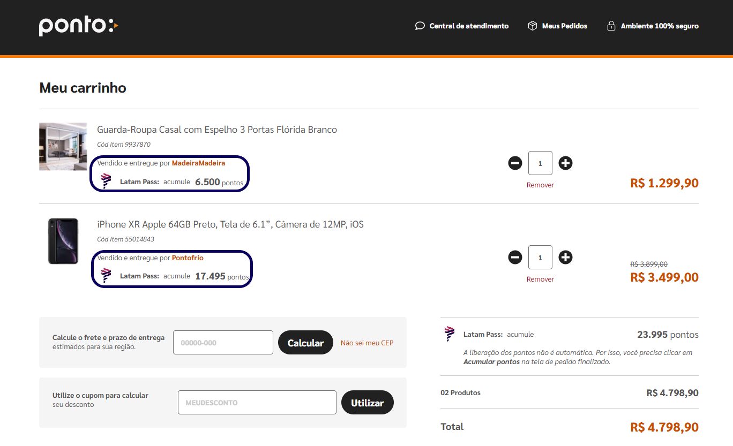Decrease quantity of iPhone XR with minus button
This screenshot has width=733, height=446.
pos(515,258)
